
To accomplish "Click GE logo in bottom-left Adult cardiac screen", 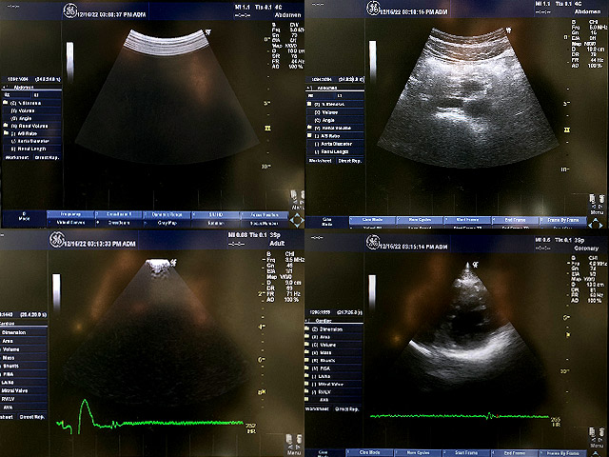I will [x=57, y=240].
